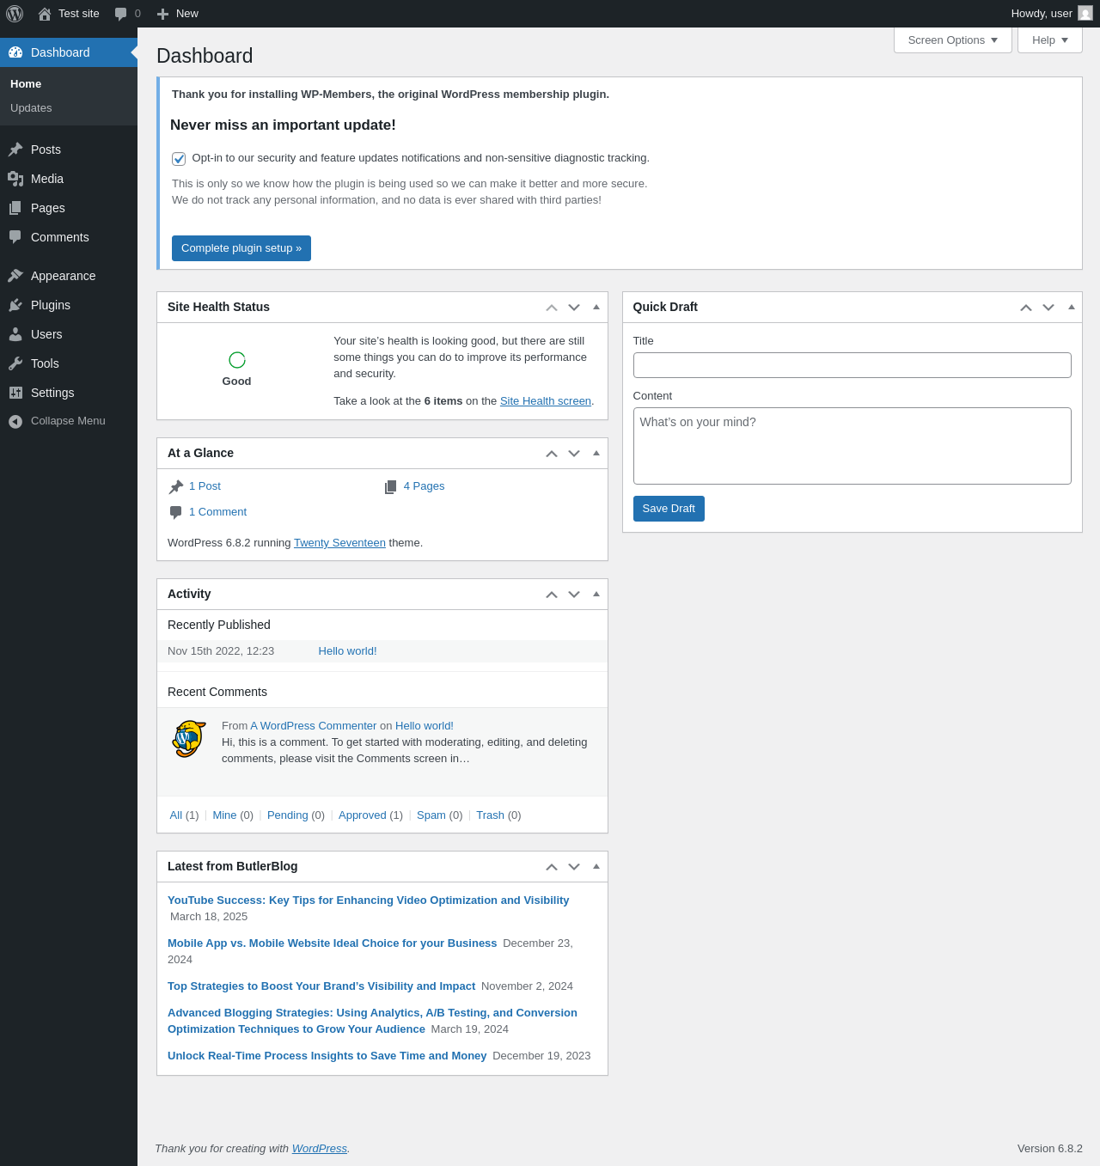Expand the Screen Options dropdown

[x=953, y=40]
